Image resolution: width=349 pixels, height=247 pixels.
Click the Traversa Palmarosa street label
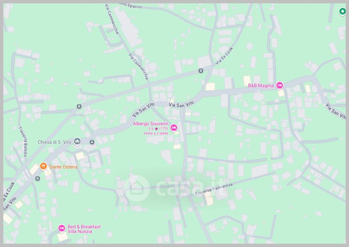click(x=214, y=189)
